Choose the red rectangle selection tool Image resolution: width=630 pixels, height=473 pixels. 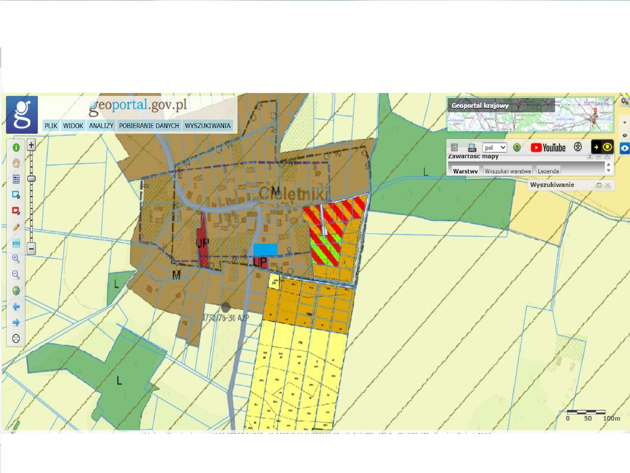pyautogui.click(x=16, y=211)
